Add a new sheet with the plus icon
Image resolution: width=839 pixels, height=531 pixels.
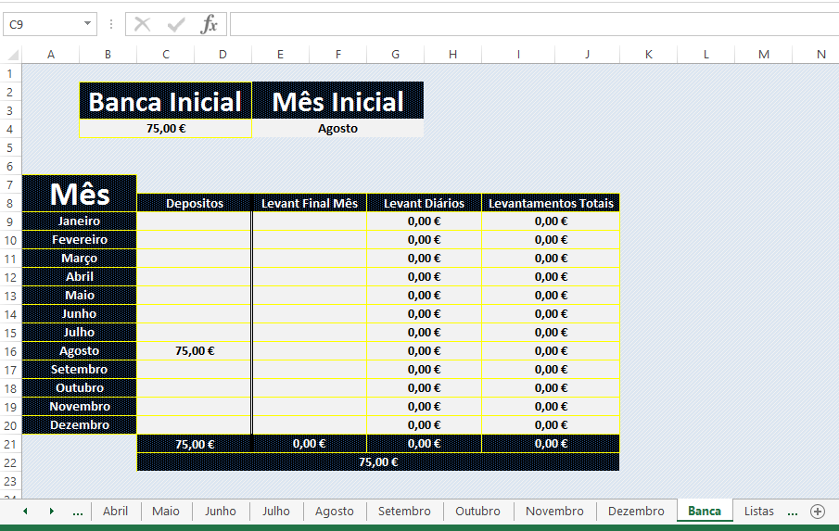pos(817,512)
